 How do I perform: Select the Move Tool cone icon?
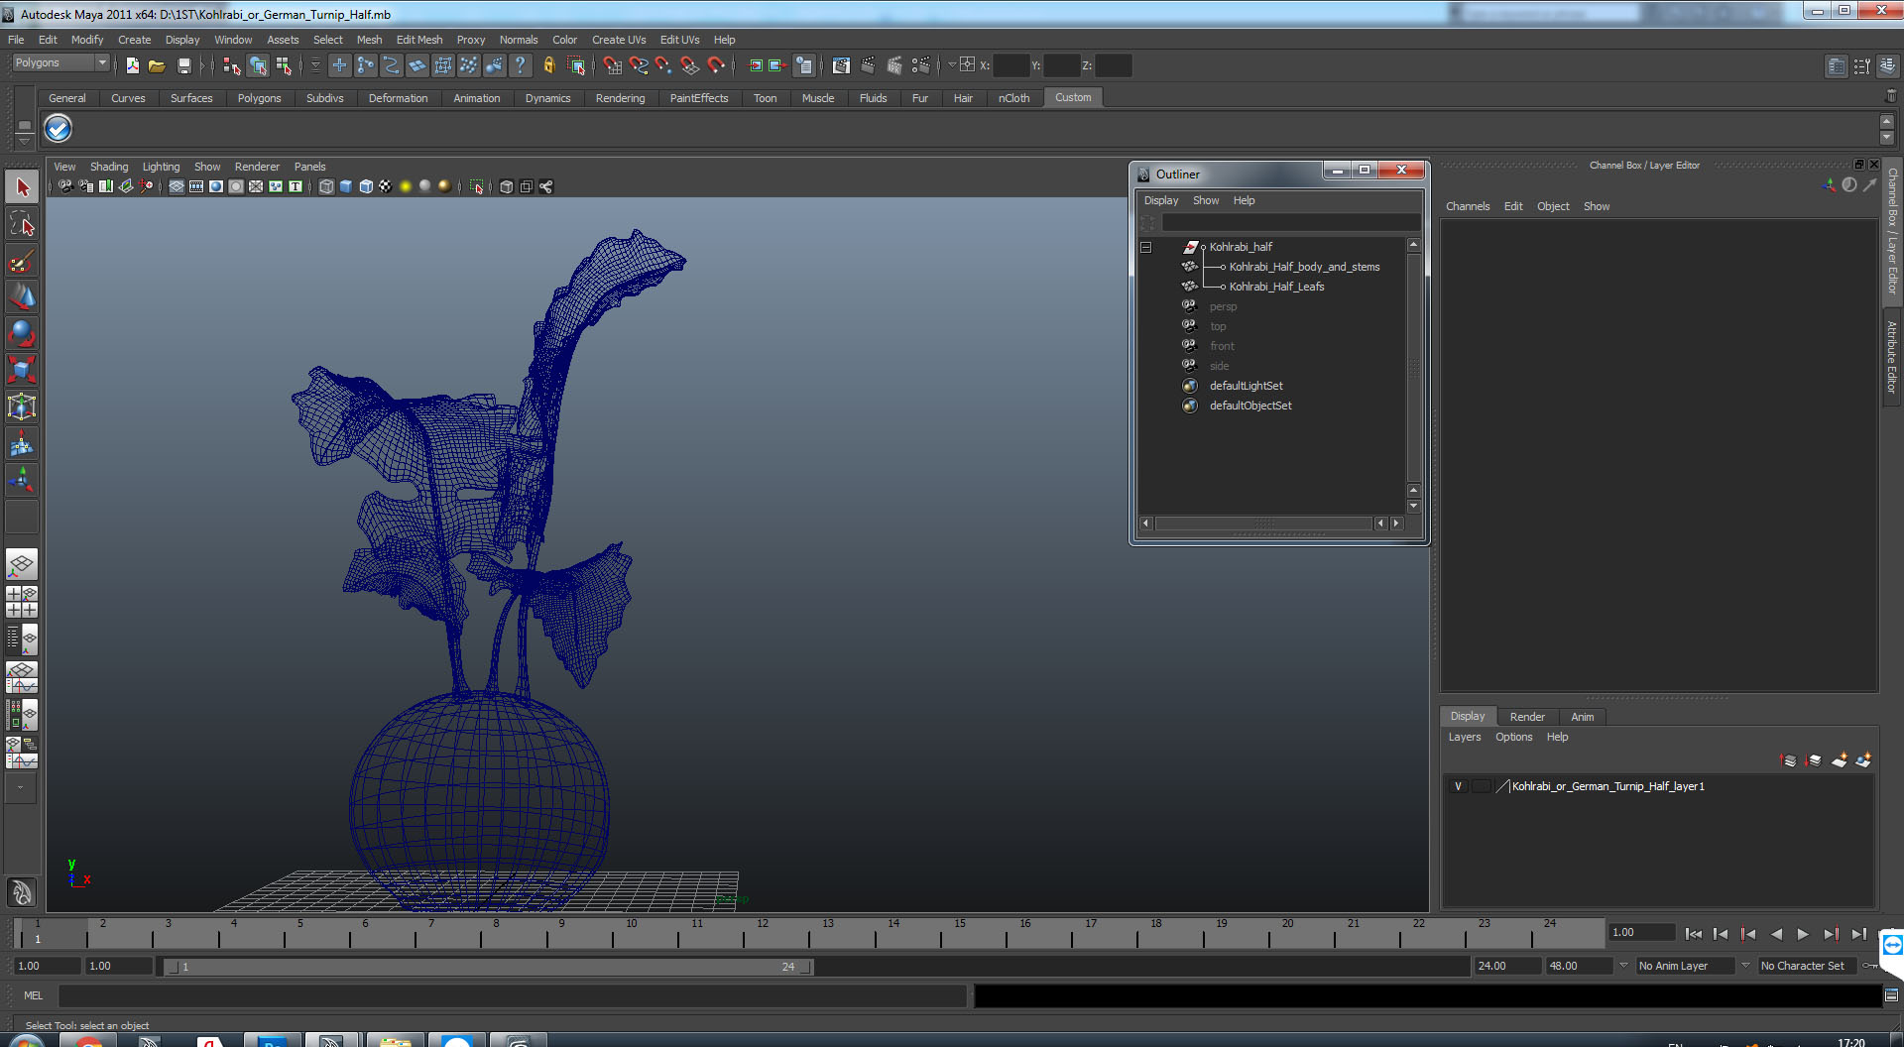tap(22, 296)
